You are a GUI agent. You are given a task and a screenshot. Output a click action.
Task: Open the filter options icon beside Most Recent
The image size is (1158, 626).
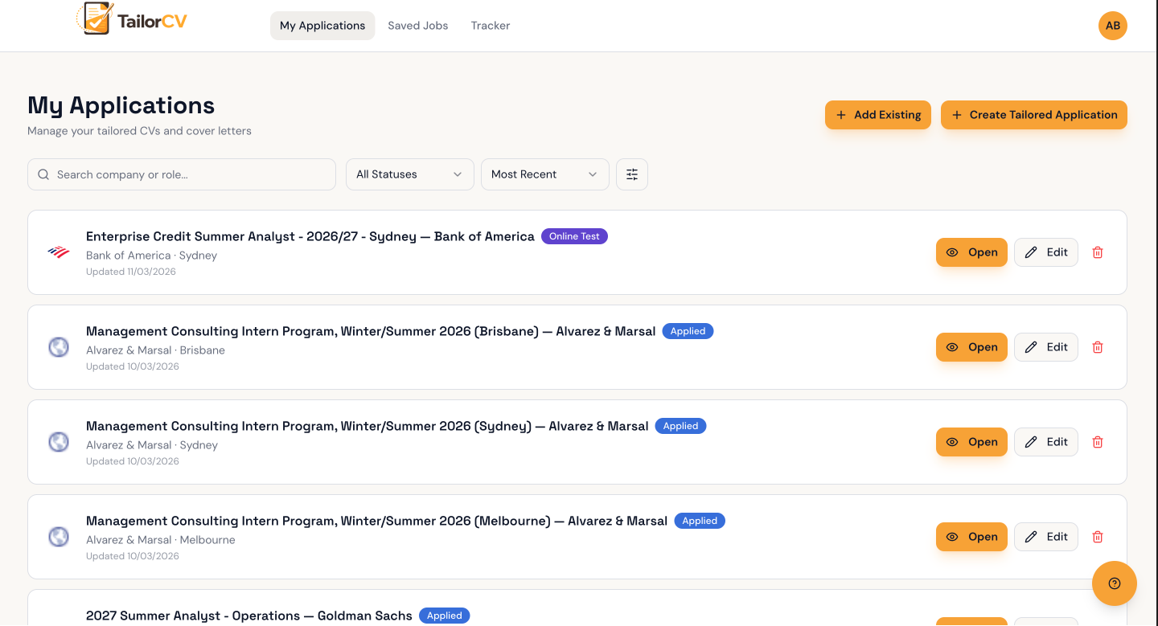(632, 174)
